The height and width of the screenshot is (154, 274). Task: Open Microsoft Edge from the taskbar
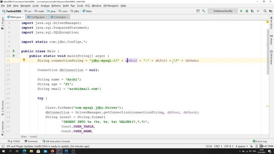(x=24, y=151)
